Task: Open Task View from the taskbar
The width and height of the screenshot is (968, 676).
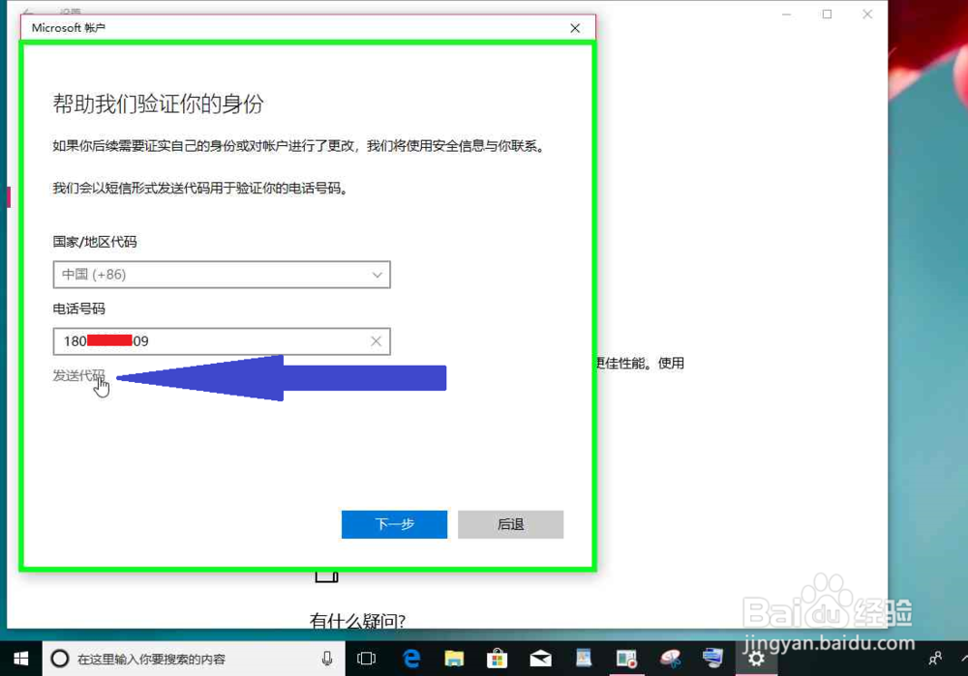Action: [x=366, y=659]
